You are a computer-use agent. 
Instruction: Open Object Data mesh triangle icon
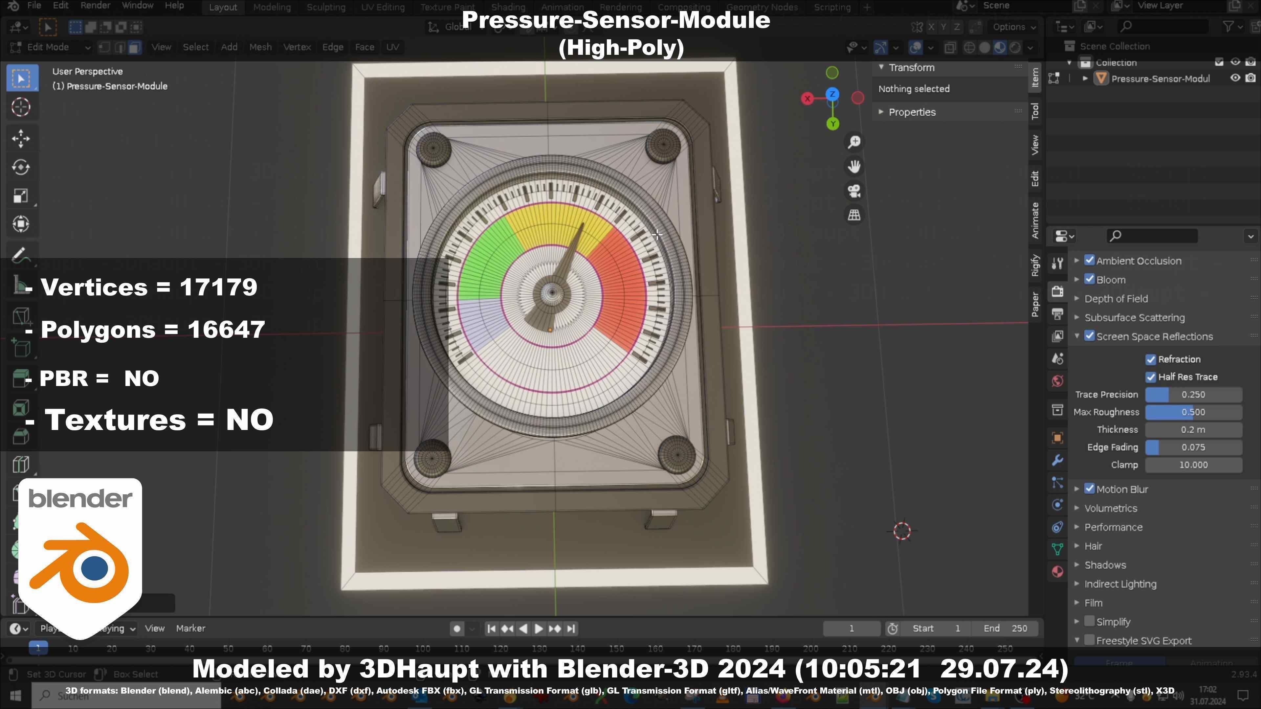click(1057, 549)
